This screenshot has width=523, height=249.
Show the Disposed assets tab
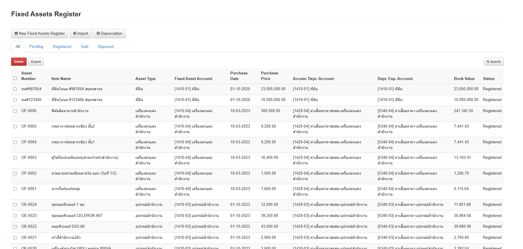106,47
